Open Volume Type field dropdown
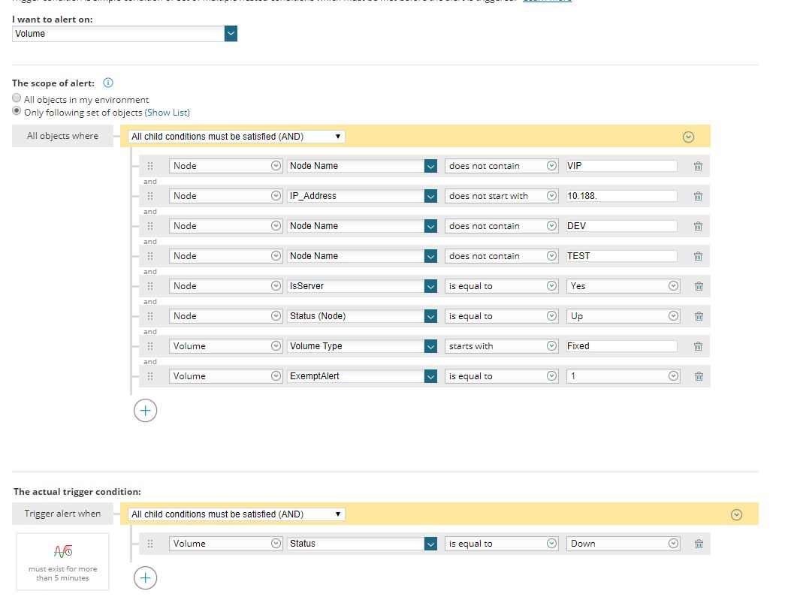785x612 pixels. pos(362,346)
